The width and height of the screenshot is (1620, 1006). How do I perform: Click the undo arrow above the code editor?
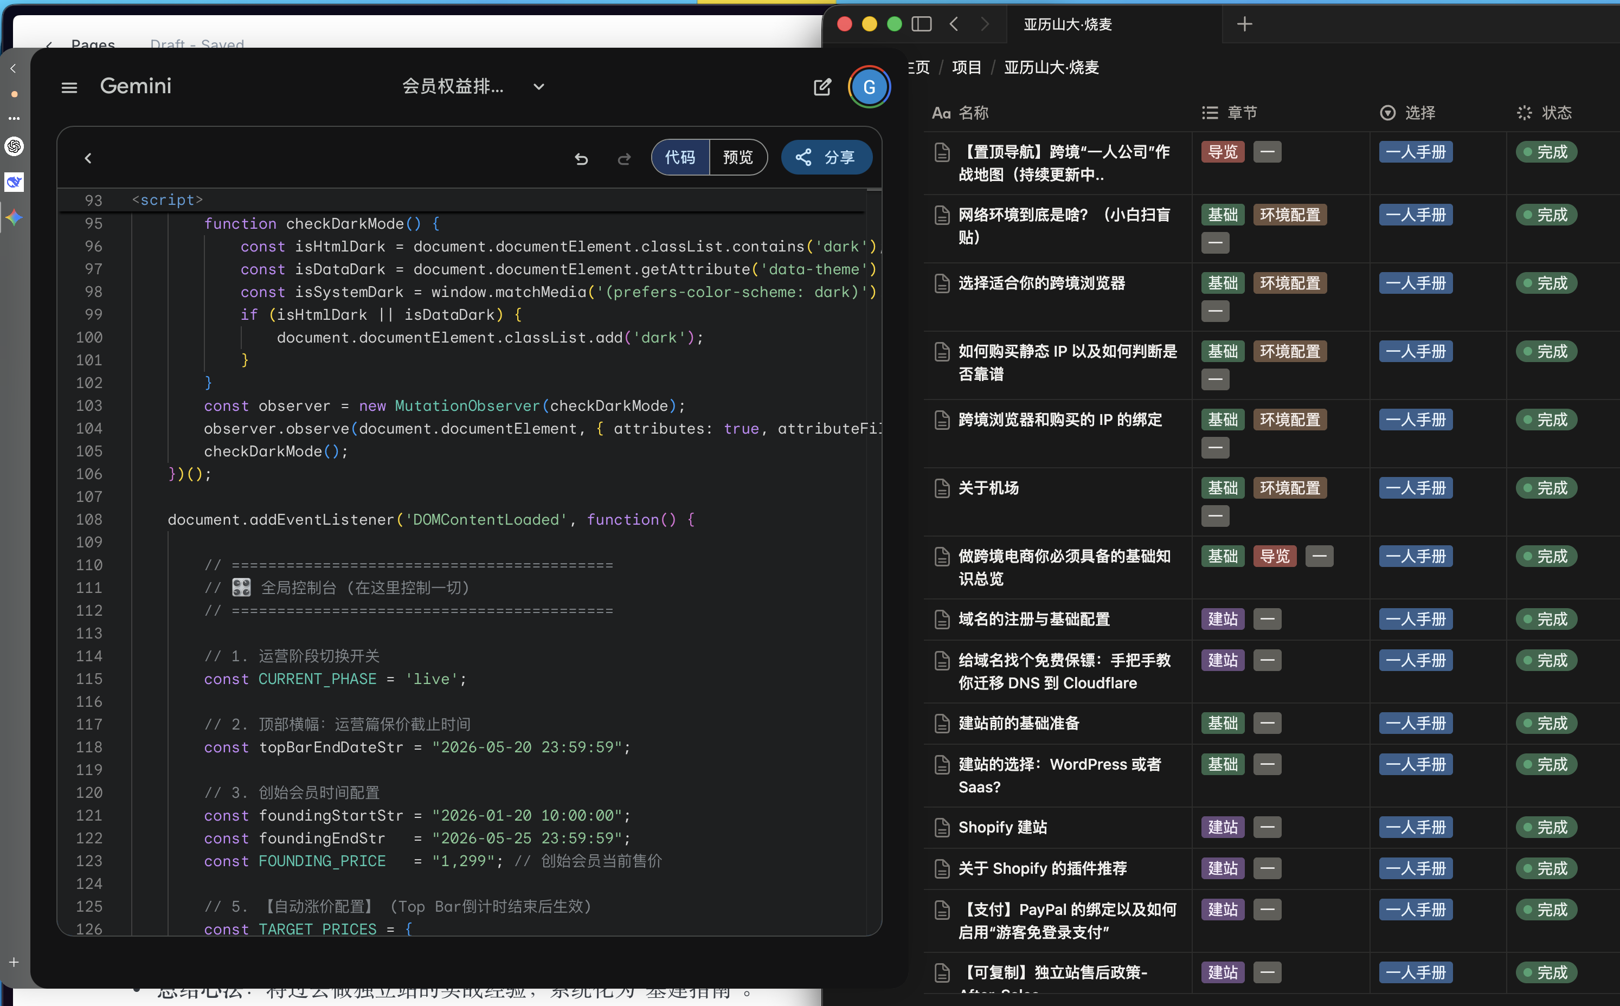[582, 158]
